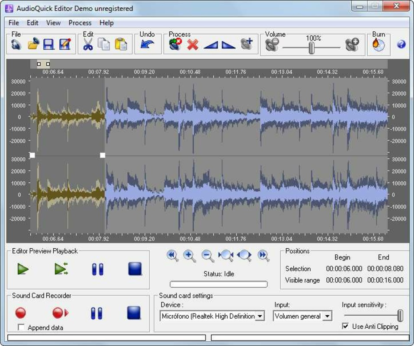414x346 pixels.
Task: Pause the editor preview playback
Action: tap(98, 269)
